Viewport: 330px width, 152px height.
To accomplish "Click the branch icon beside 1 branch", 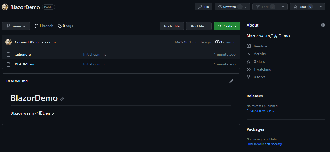I will [x=36, y=26].
